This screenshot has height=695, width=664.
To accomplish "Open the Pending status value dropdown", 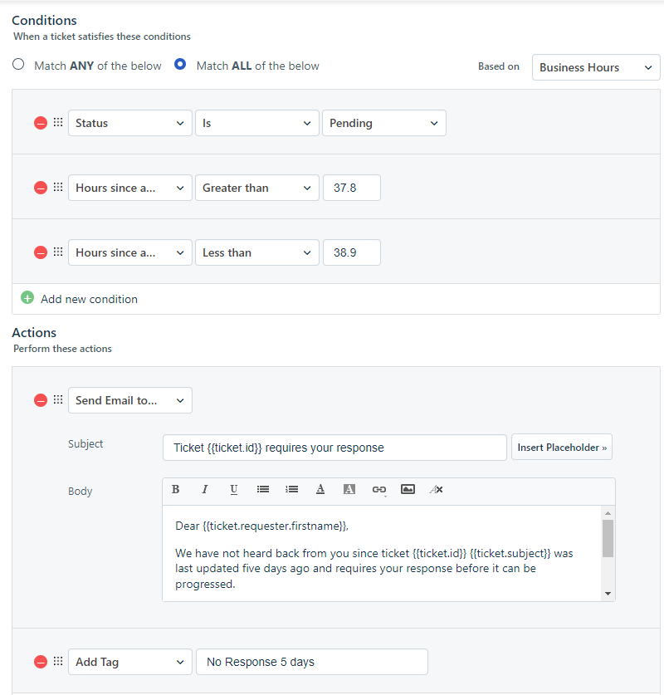I will point(384,123).
